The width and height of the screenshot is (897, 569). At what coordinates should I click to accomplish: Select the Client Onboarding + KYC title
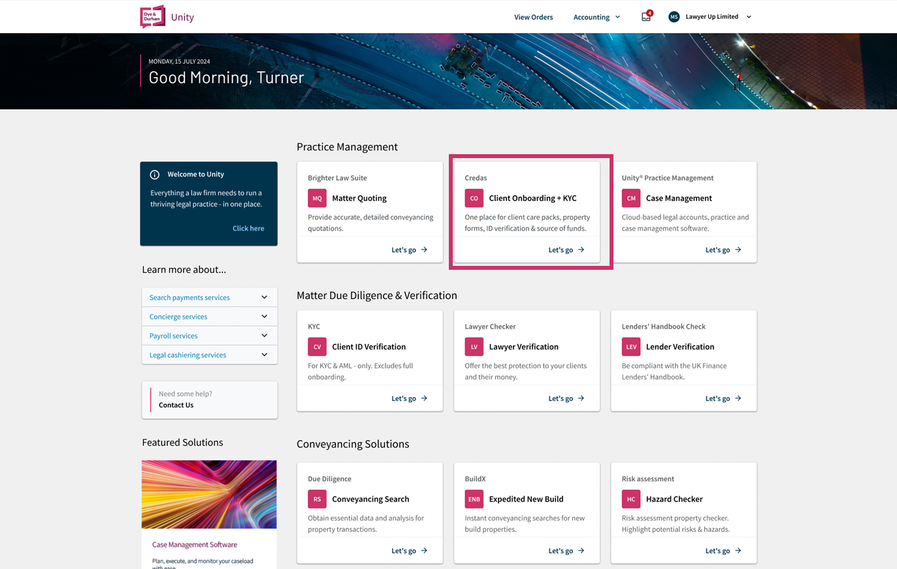pyautogui.click(x=532, y=198)
